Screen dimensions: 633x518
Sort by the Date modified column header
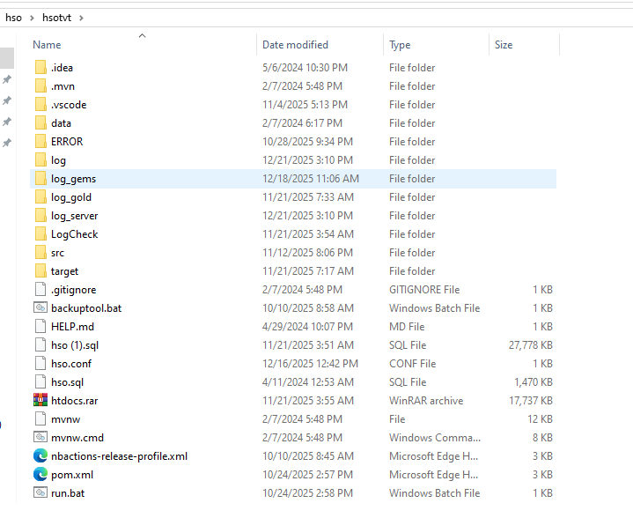tap(295, 45)
